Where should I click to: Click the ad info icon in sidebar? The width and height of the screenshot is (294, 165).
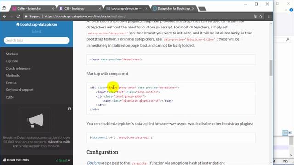(x=69, y=109)
